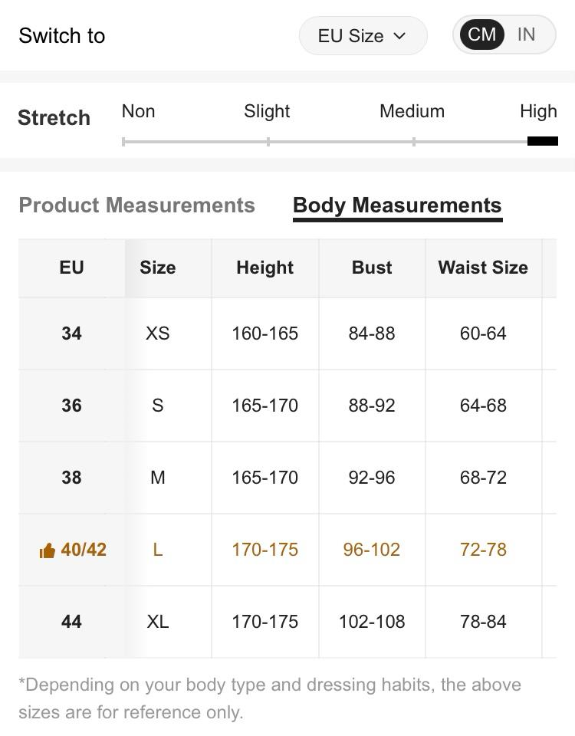This screenshot has width=575, height=736.
Task: Choose the recommended 40/42 size
Action: tap(83, 550)
